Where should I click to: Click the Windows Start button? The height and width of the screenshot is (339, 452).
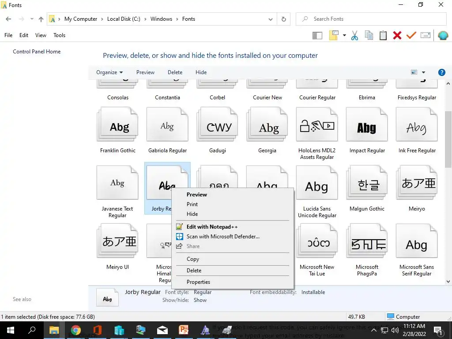pos(11,330)
